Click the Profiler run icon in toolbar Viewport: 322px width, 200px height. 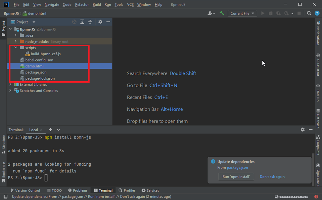coord(287,13)
